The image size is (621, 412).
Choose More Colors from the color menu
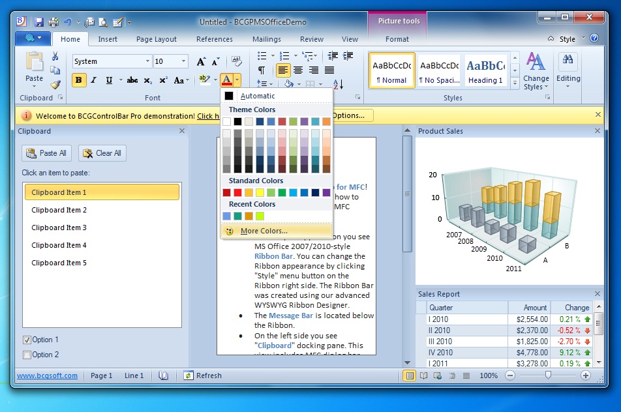coord(264,231)
